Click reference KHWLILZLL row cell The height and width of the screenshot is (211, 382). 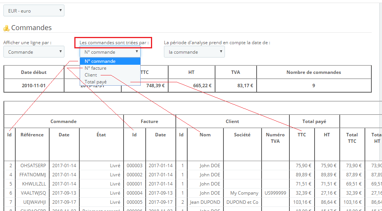(x=32, y=184)
